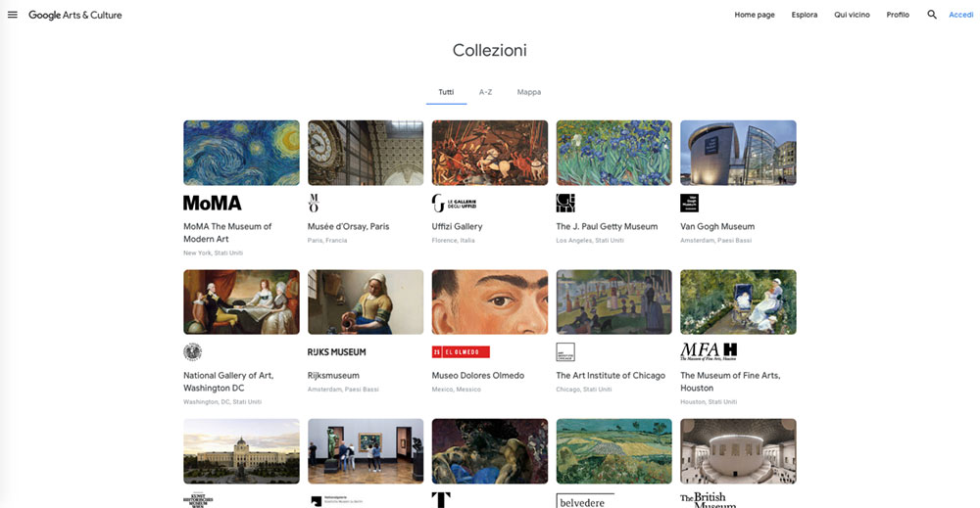The width and height of the screenshot is (980, 508).
Task: Open MoMA The Museum of Modern Art link
Action: click(227, 233)
